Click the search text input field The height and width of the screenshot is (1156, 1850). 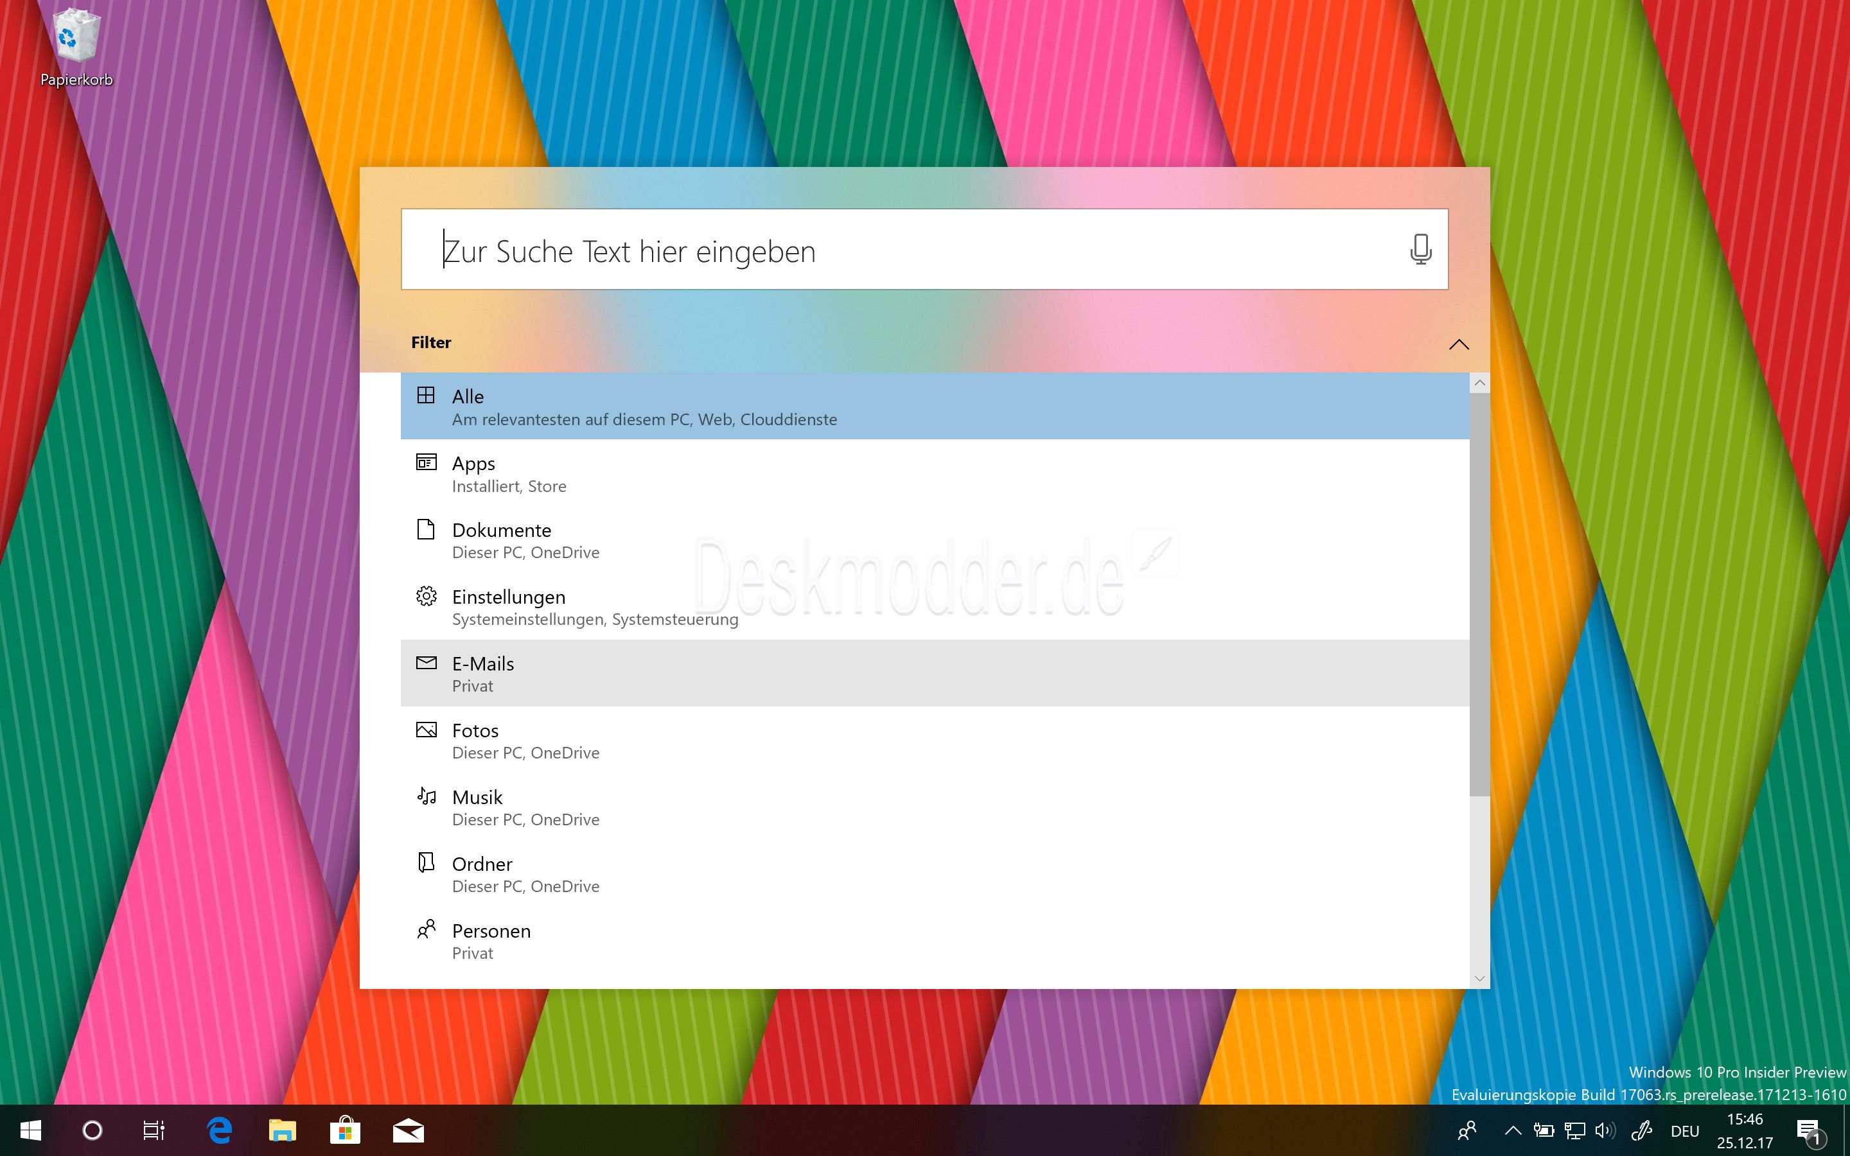[924, 249]
